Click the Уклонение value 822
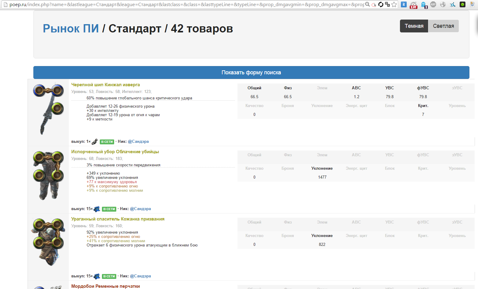478x289 pixels. 322,245
